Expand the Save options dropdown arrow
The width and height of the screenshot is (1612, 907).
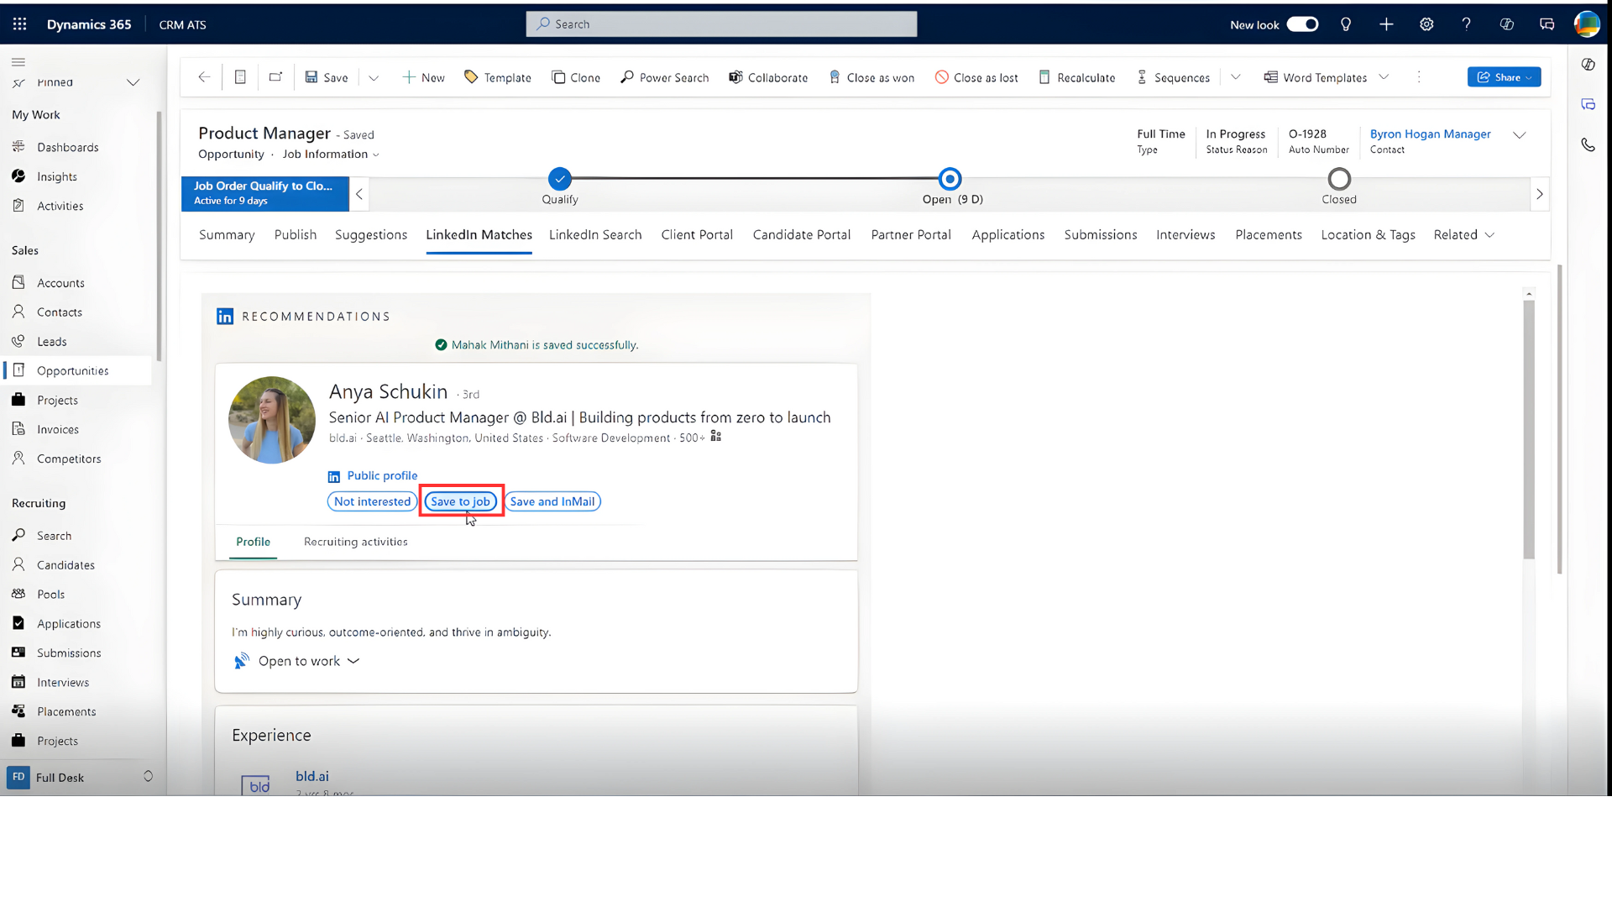374,77
